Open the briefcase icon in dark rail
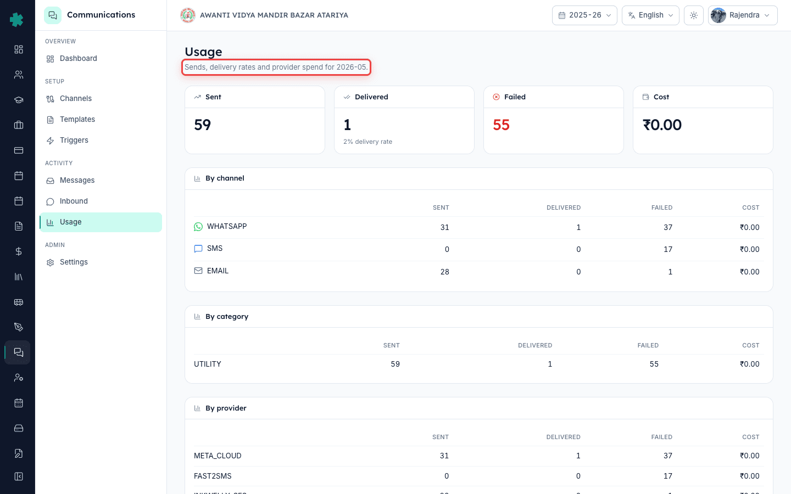 click(19, 125)
